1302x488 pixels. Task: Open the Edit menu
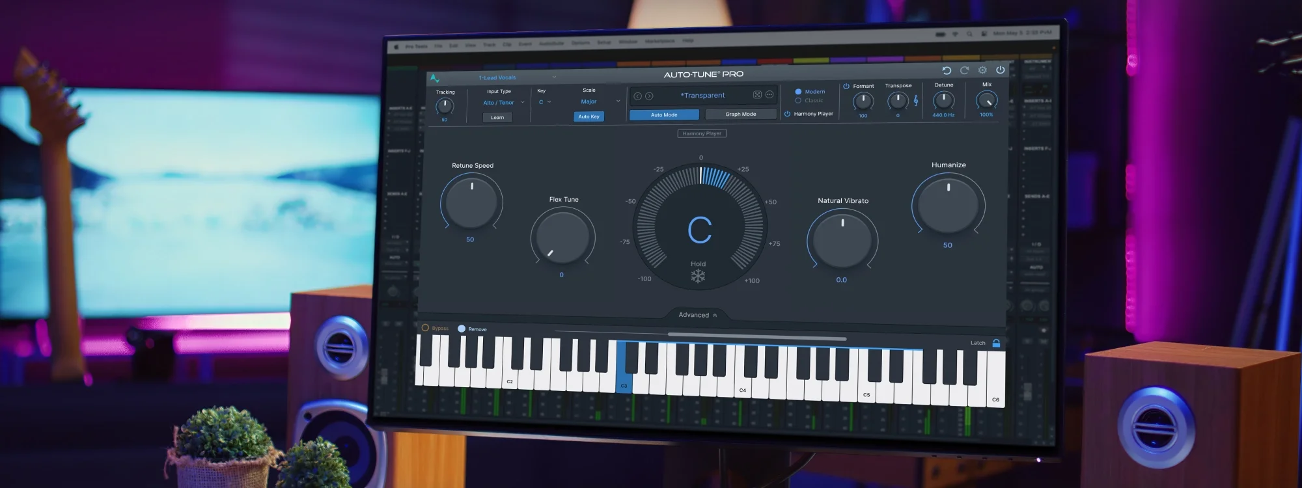[x=453, y=46]
